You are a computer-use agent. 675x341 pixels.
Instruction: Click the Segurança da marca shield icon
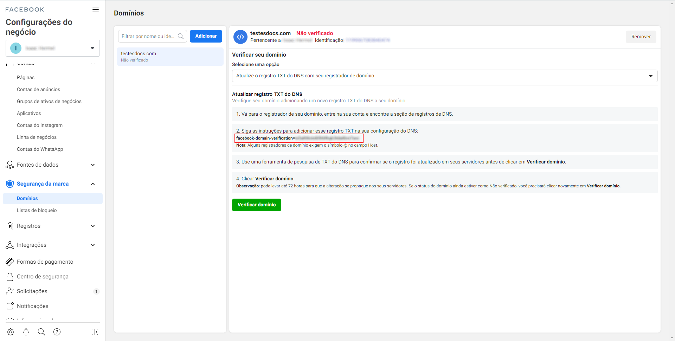(x=10, y=184)
